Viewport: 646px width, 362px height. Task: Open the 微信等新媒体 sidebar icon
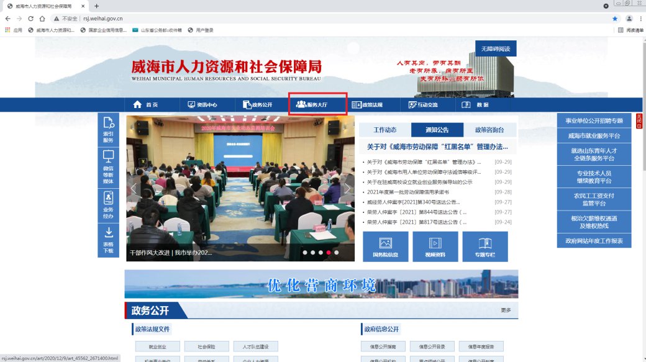[108, 168]
